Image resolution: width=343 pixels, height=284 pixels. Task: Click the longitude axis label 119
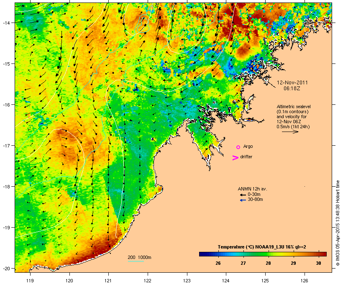[30, 281]
